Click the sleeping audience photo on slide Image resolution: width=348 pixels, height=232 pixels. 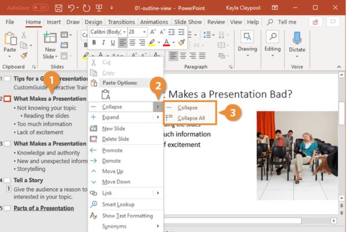pos(297,155)
